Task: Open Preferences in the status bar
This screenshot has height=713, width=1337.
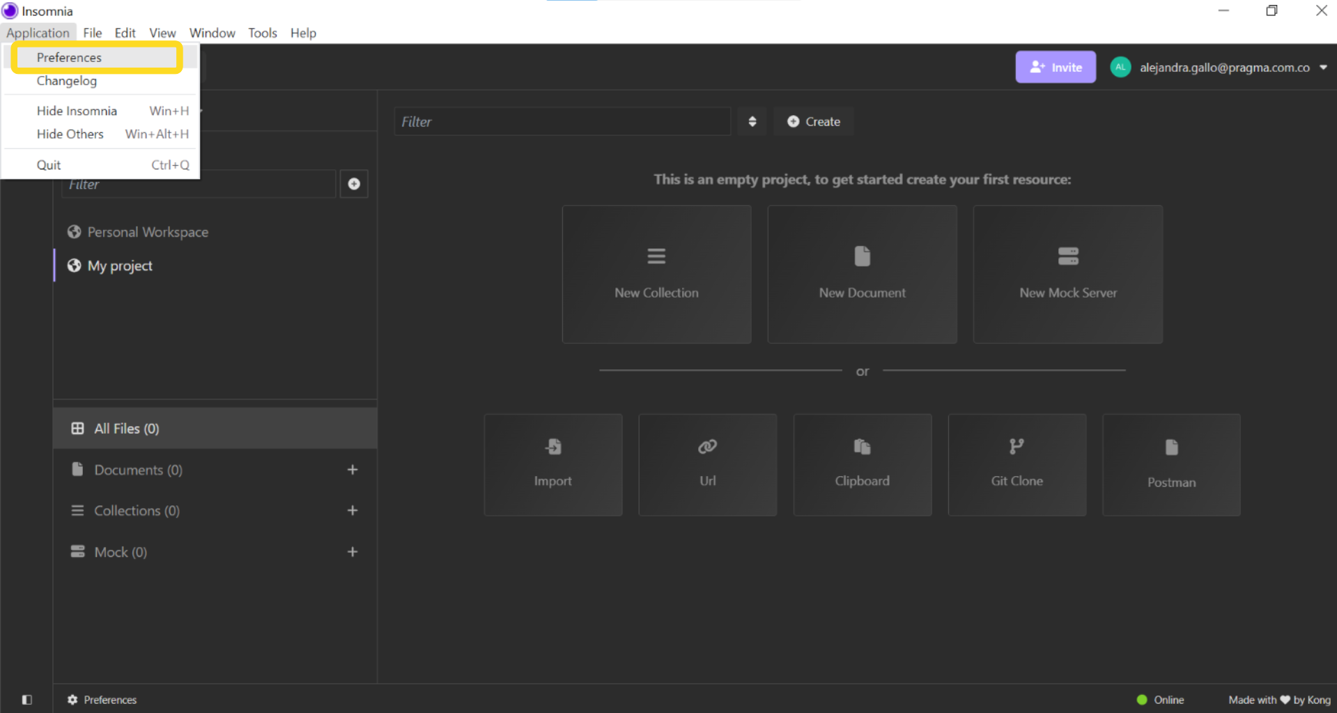Action: click(102, 699)
